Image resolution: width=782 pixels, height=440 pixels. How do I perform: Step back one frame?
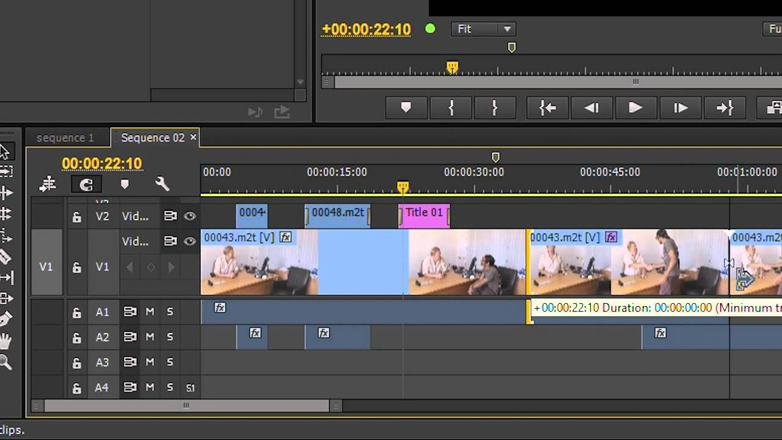click(x=591, y=108)
